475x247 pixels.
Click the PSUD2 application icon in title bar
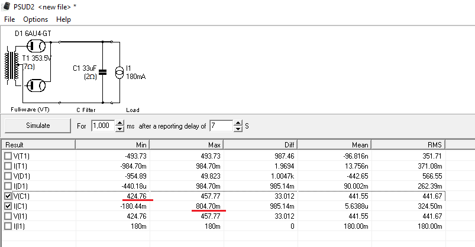6,6
